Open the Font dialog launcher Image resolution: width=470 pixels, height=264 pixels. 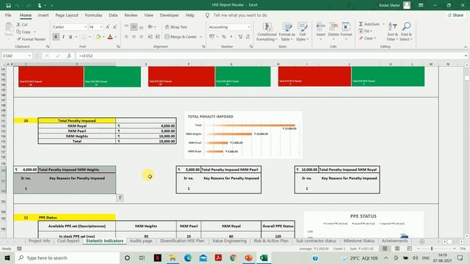tap(118, 47)
